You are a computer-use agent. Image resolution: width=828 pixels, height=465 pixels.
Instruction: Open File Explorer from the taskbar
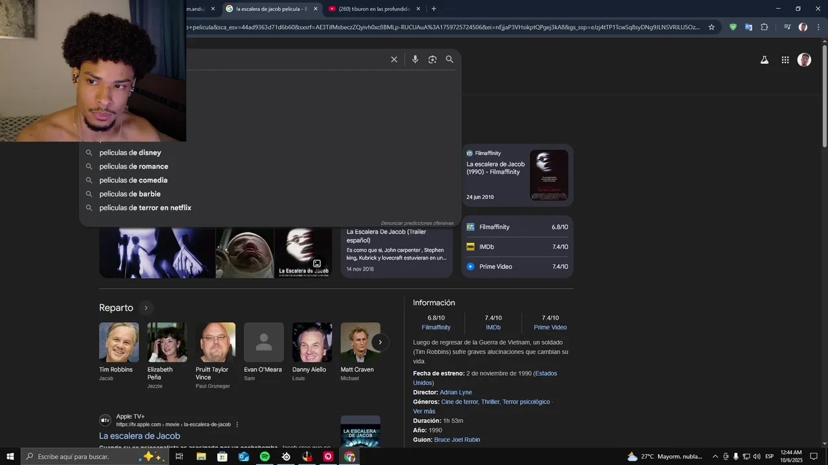tap(201, 457)
